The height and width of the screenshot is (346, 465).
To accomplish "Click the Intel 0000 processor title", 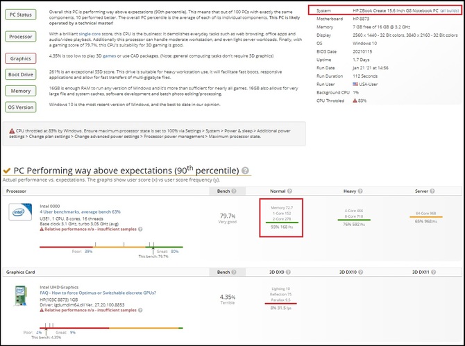I will point(50,206).
